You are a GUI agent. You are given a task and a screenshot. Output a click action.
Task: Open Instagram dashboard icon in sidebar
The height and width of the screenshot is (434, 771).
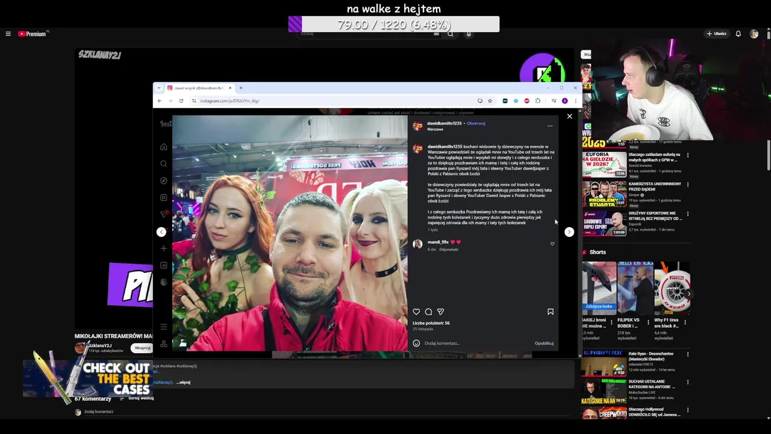[163, 265]
